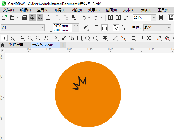Switch to 欢迎屏幕 tab

click(x=16, y=45)
